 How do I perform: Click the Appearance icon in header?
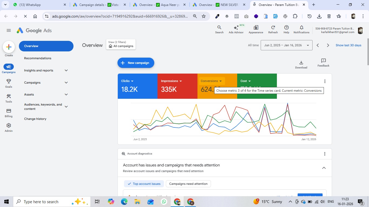click(256, 29)
